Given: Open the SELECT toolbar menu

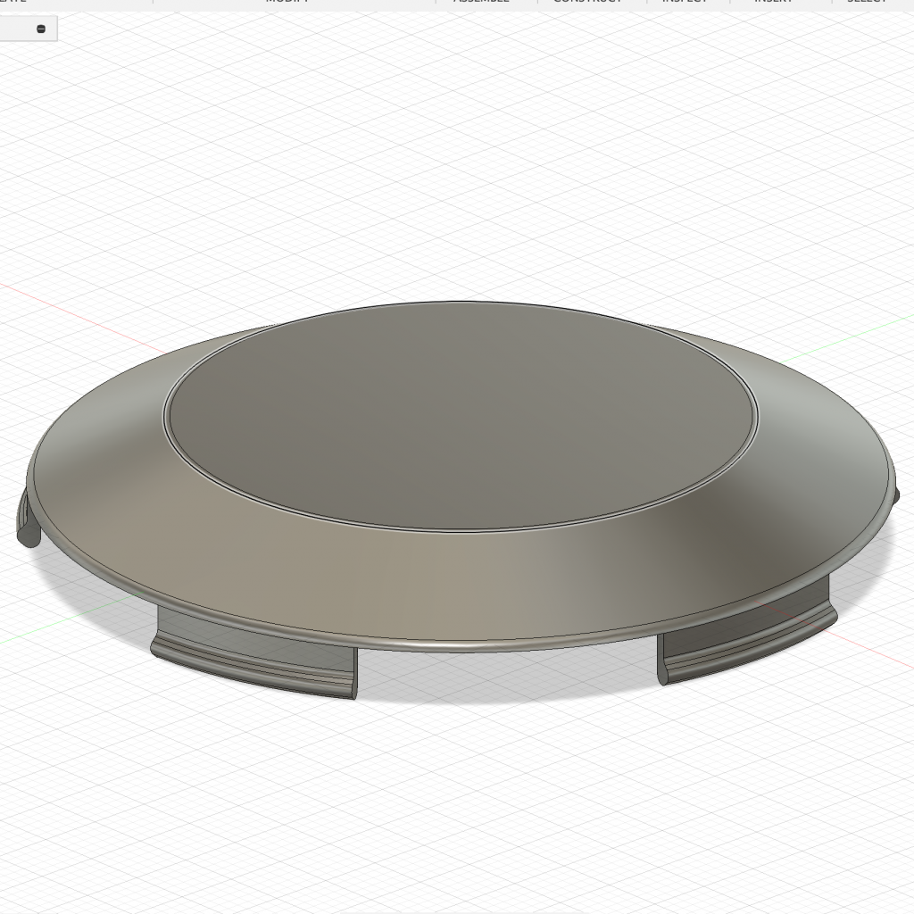Looking at the screenshot, I should (866, 2).
